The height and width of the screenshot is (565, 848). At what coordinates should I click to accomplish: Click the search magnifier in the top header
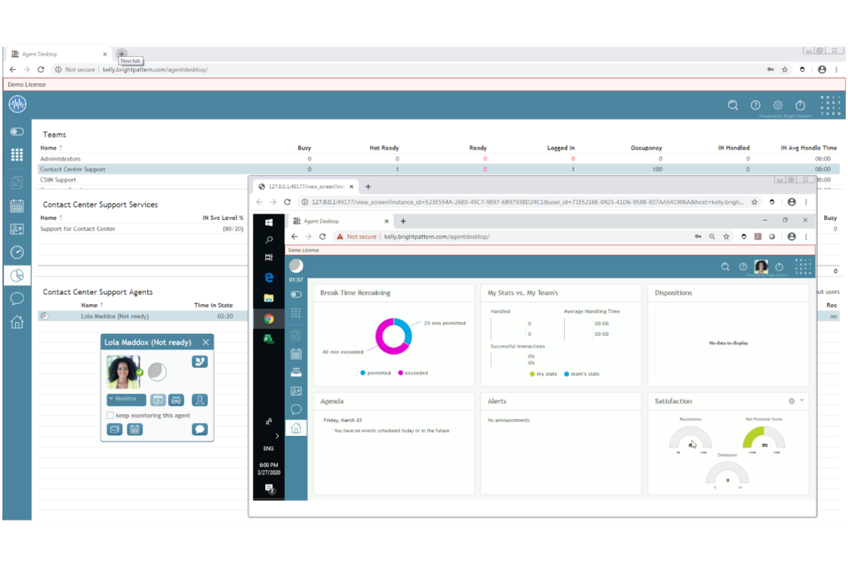click(733, 105)
